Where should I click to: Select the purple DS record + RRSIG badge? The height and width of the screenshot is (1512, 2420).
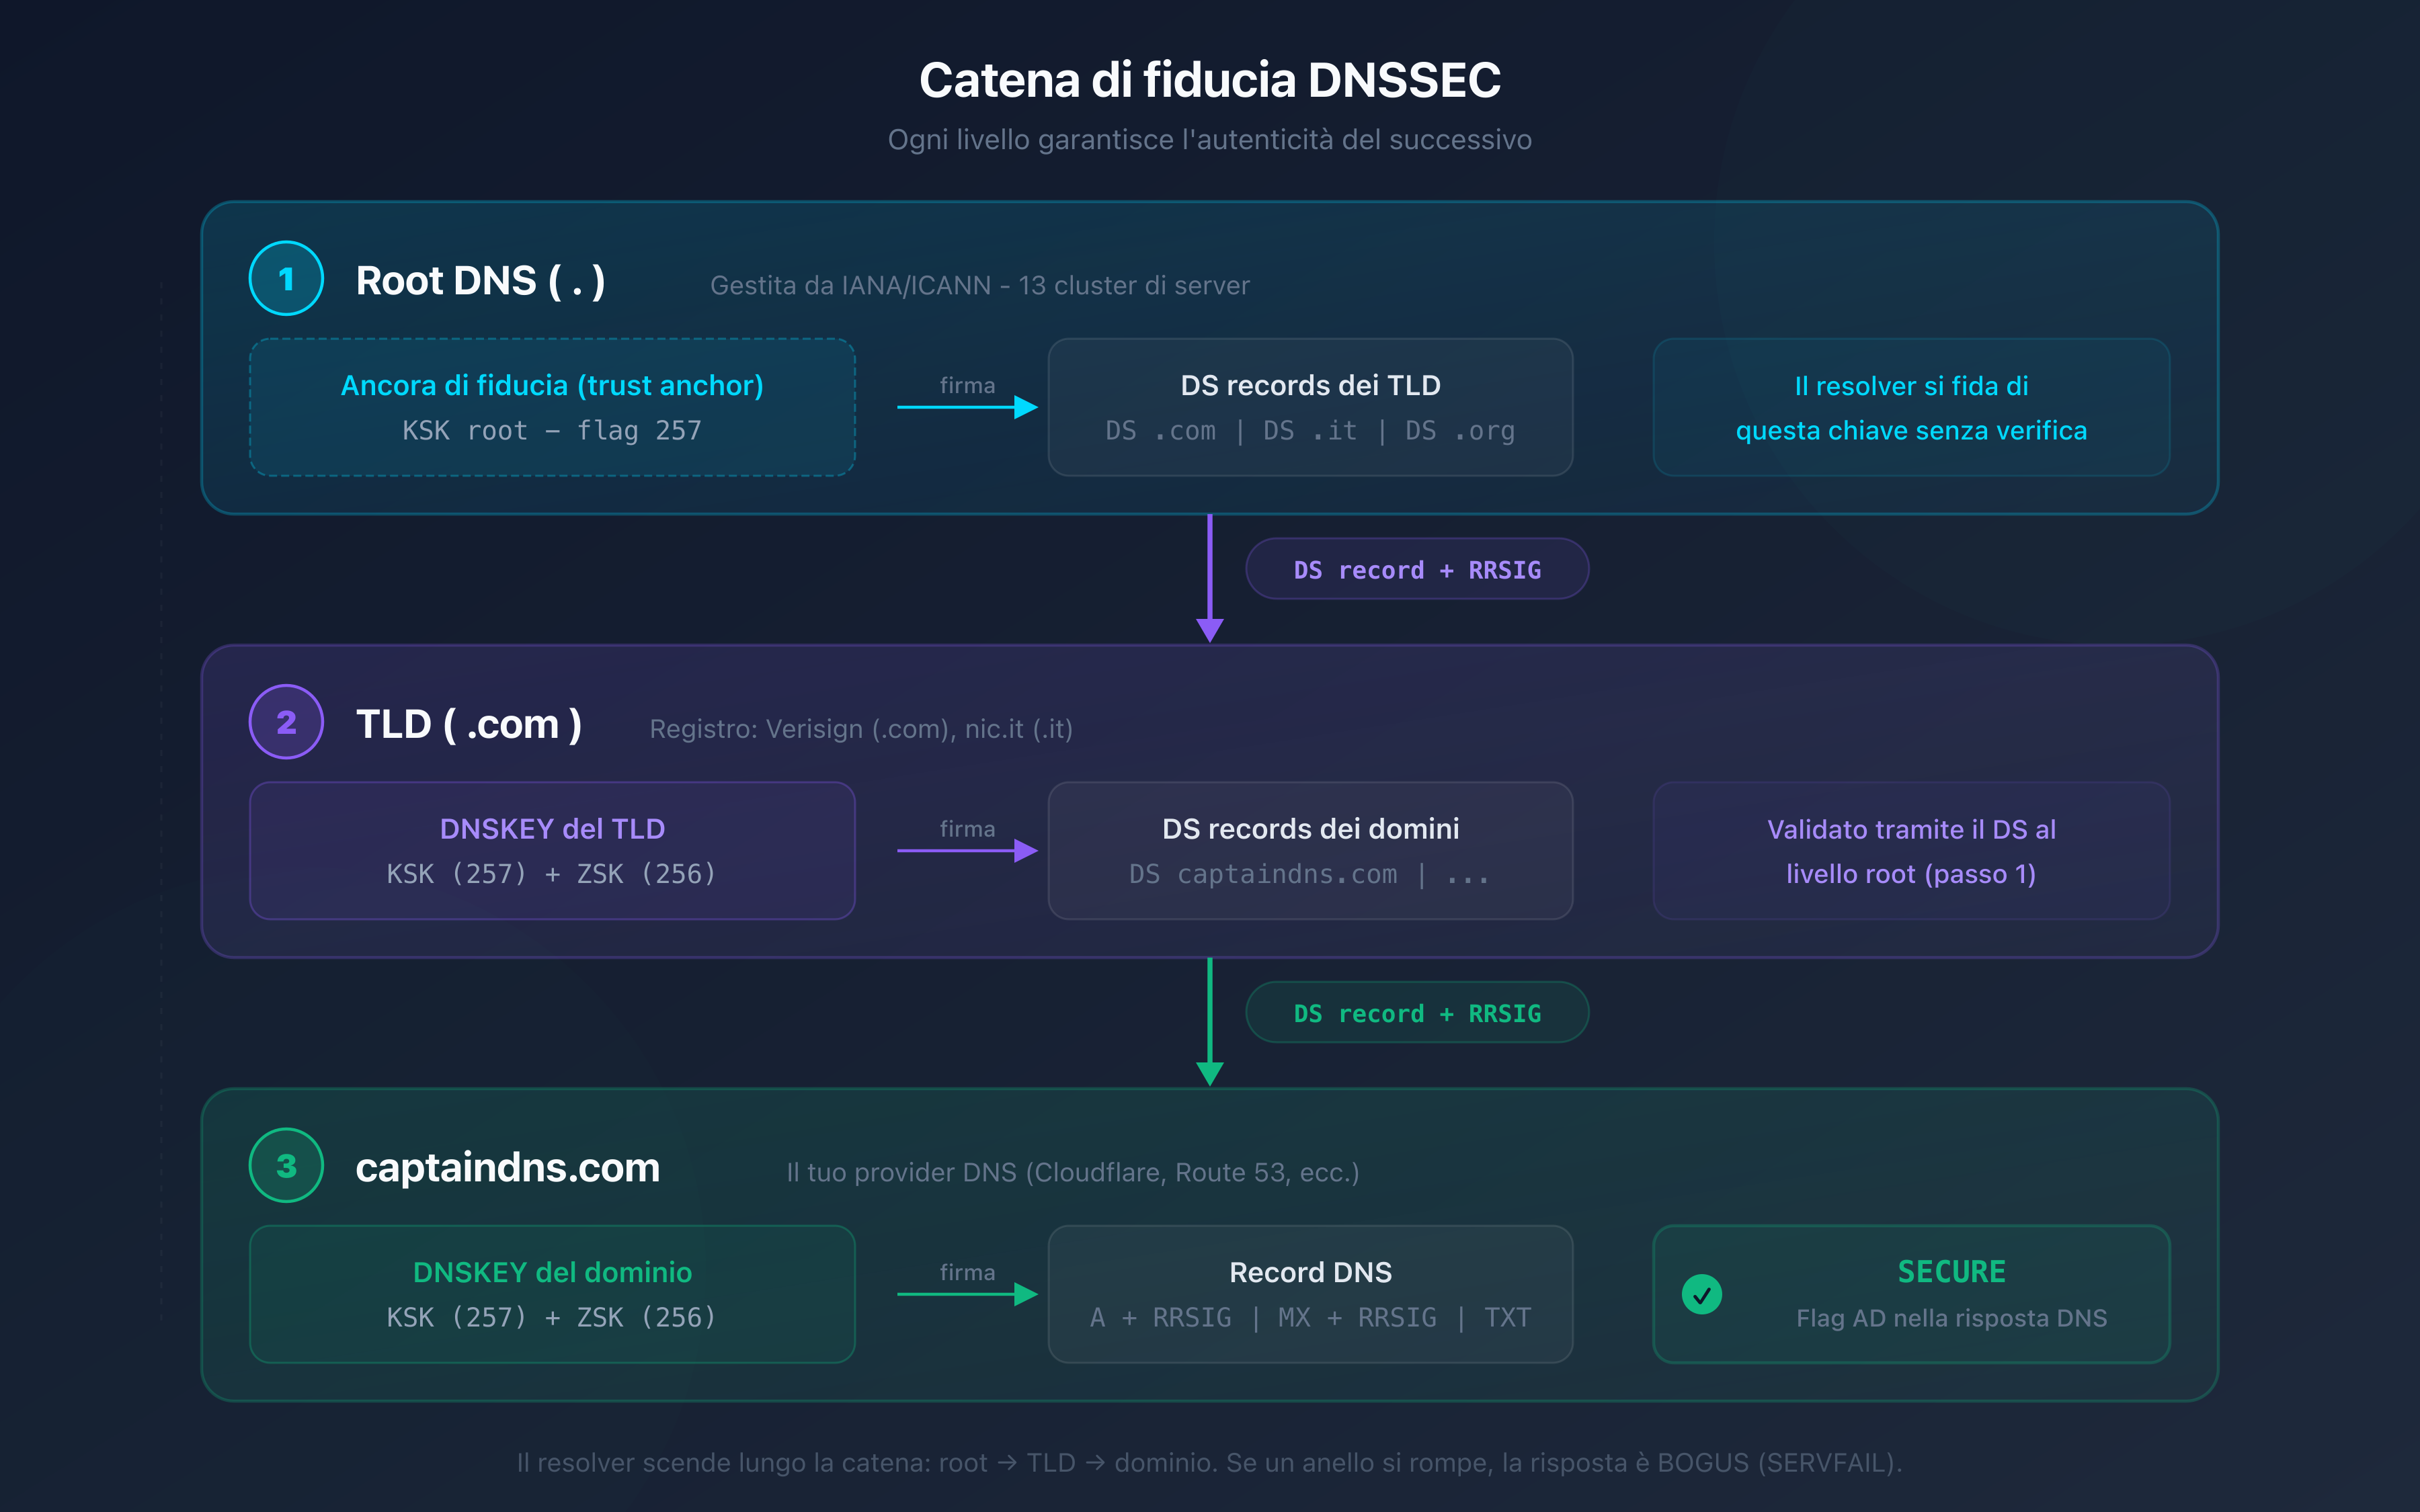coord(1416,568)
